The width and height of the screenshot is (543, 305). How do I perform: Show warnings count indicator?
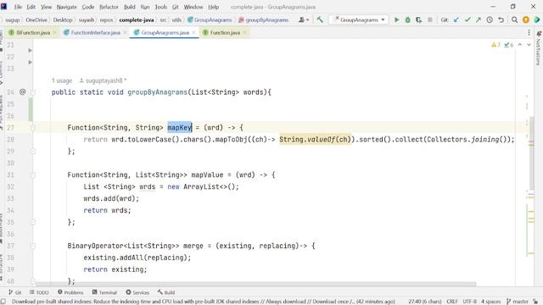click(495, 45)
